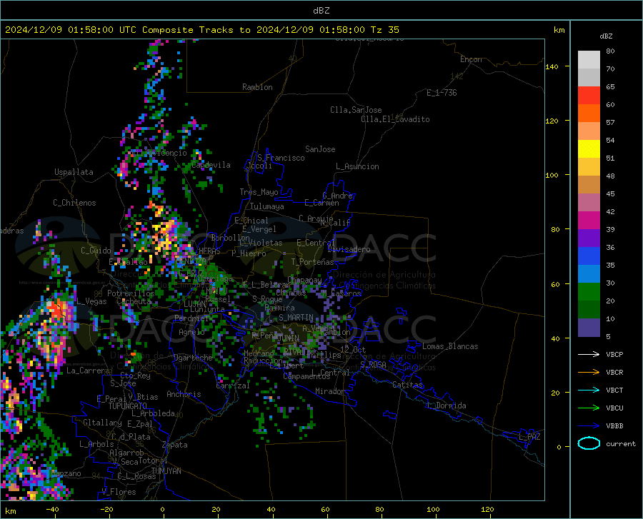The image size is (643, 519).
Task: Click the Clla.El_Cavadito map label
Action: 395,119
